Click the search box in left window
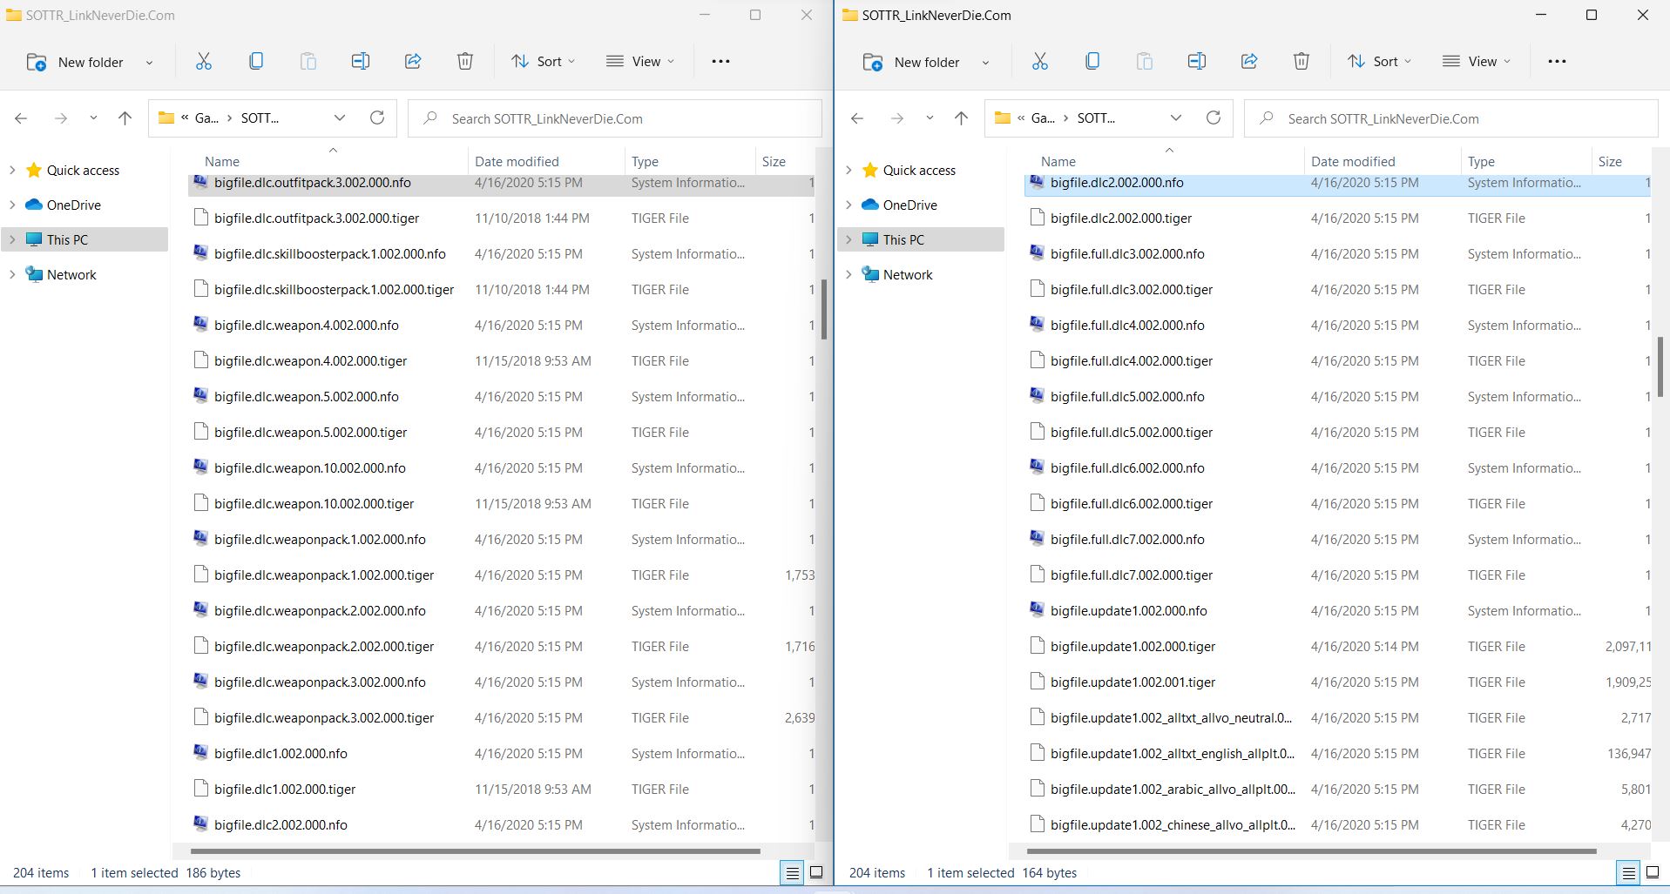This screenshot has height=894, width=1670. (615, 118)
